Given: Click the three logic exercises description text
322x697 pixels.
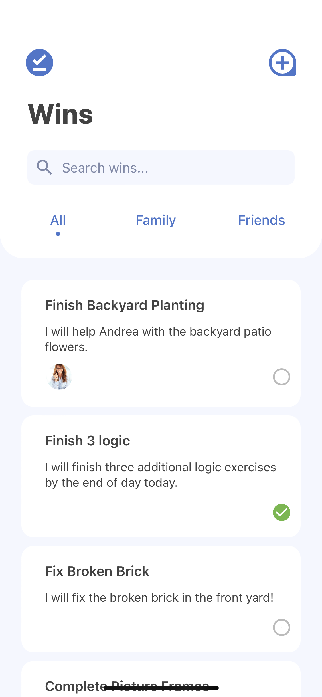Looking at the screenshot, I should click(x=160, y=475).
